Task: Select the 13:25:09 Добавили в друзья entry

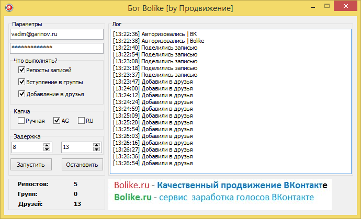Action: 153,116
